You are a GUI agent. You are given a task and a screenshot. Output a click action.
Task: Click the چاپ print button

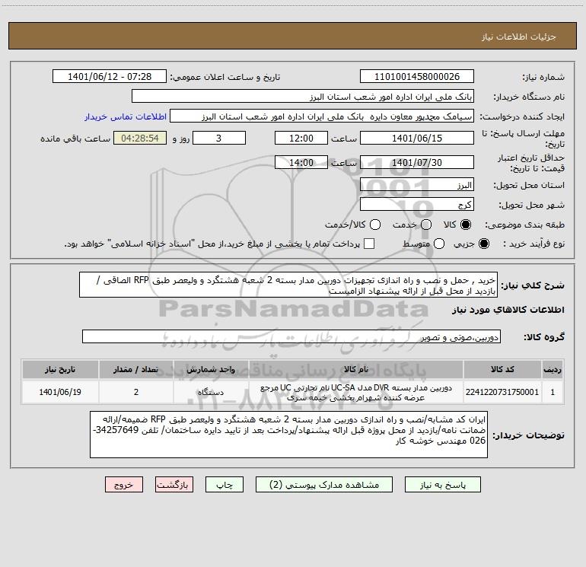(225, 485)
